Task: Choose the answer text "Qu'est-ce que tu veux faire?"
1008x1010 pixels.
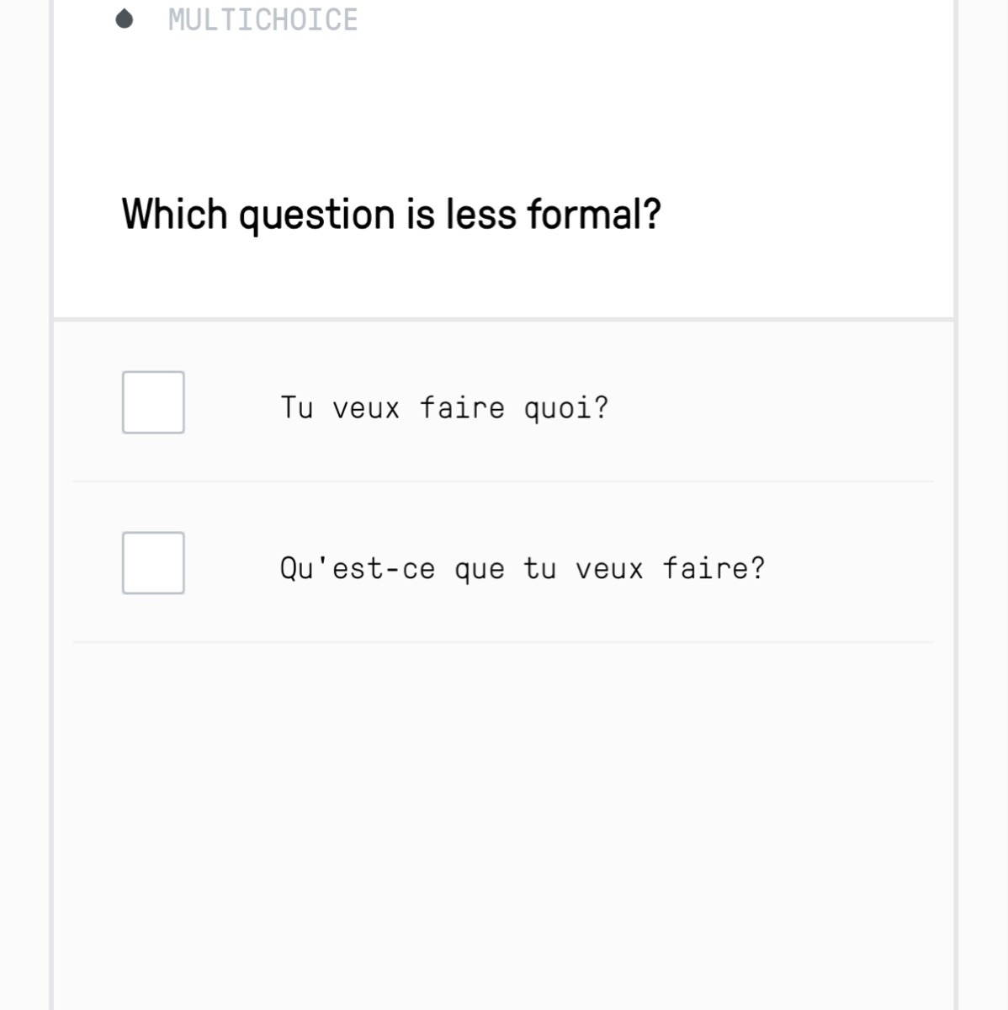Action: [522, 569]
